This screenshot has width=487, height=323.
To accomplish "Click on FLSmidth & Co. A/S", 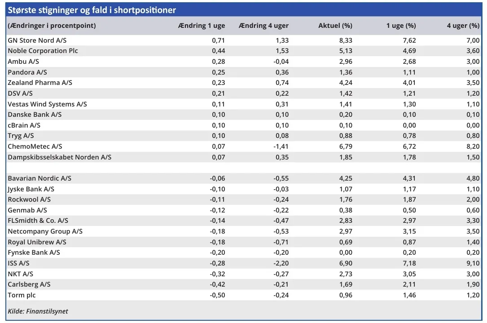I will (38, 221).
